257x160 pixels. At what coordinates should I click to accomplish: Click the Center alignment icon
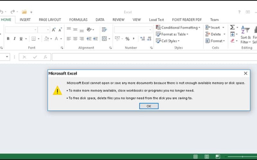pyautogui.click(x=75, y=39)
